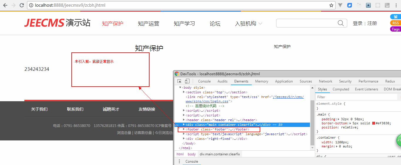
Task: Open the Event Listeners sidebar tab
Action: coord(366,89)
